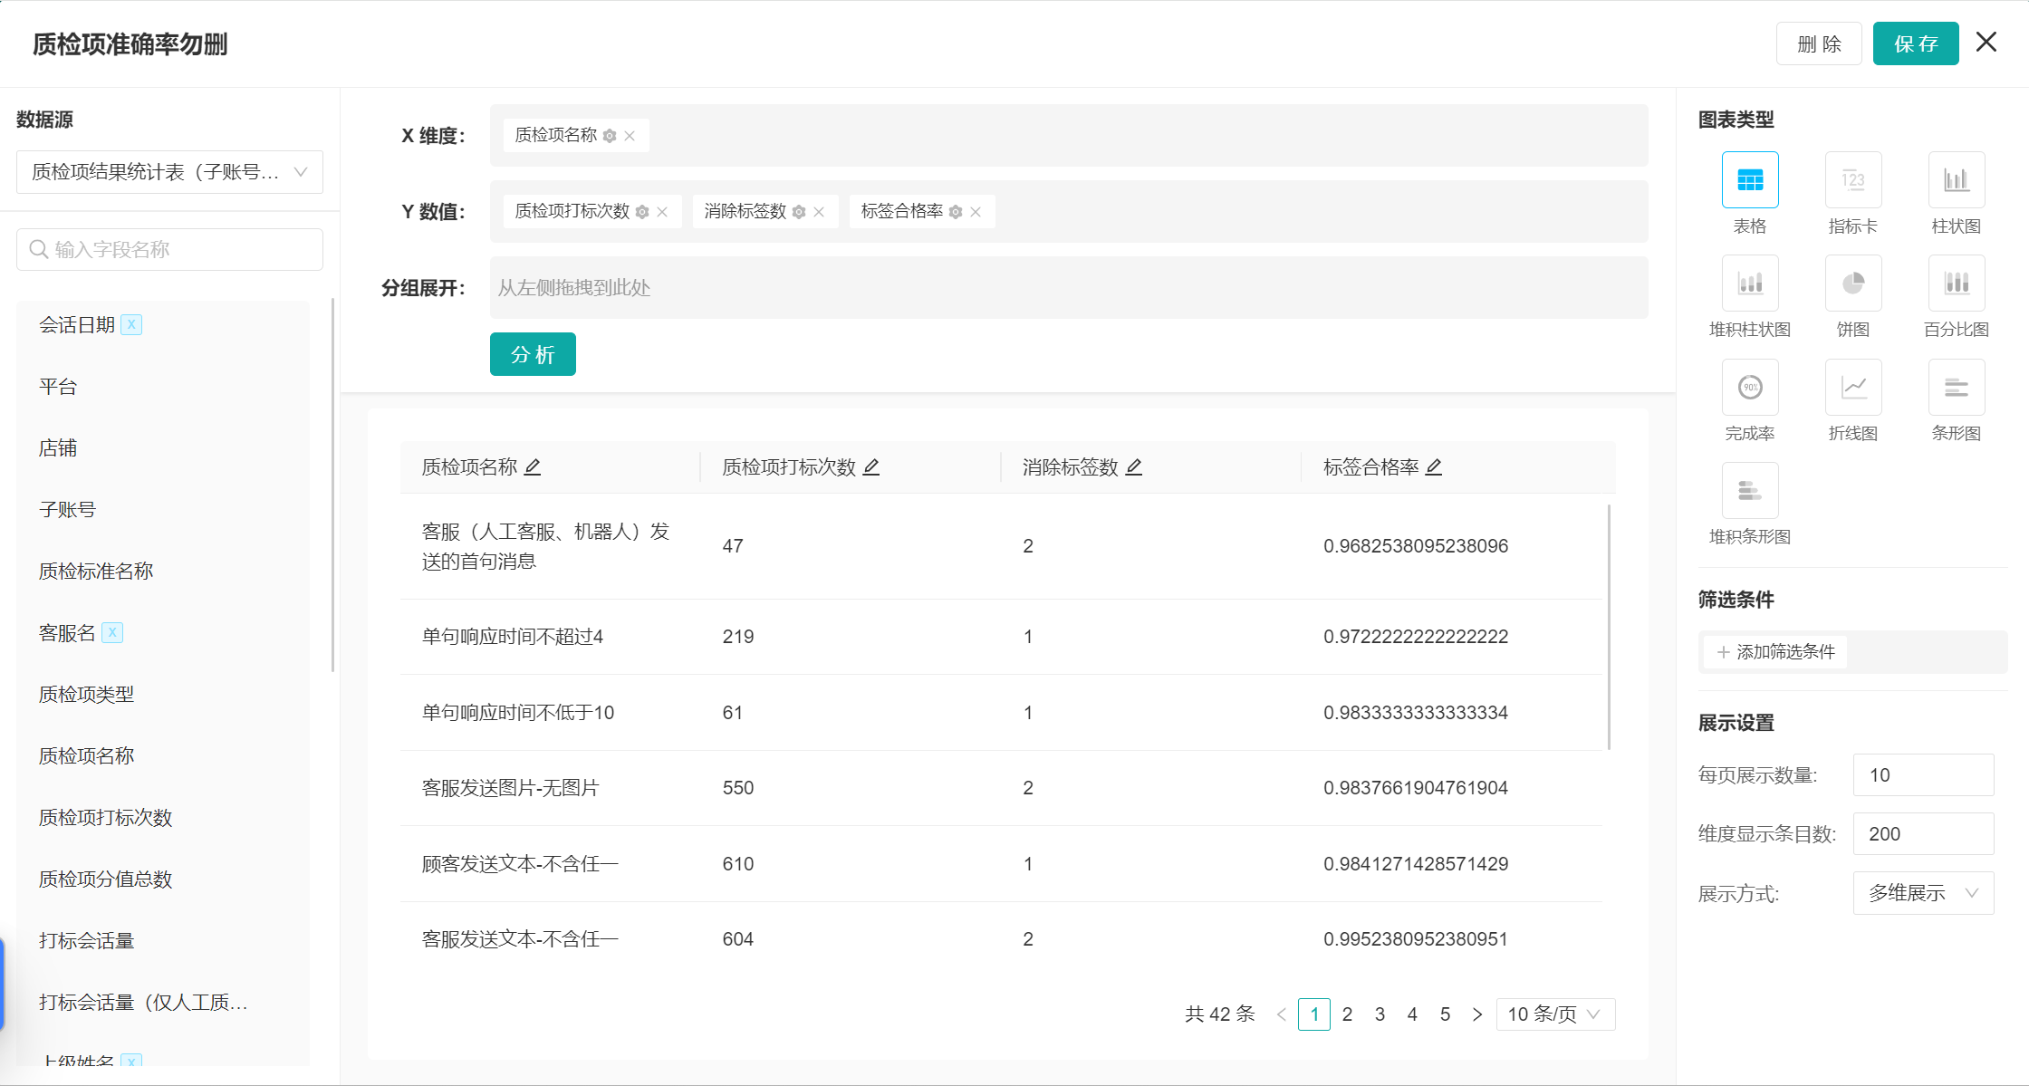Close the dialog with the X icon
This screenshot has height=1086, width=2029.
(x=1986, y=42)
